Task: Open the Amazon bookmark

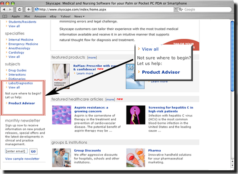Action: [x=40, y=16]
